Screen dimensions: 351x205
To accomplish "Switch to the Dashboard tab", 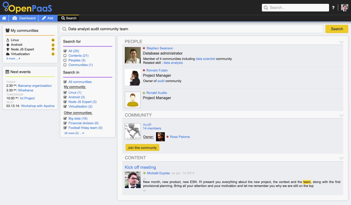I will [24, 18].
